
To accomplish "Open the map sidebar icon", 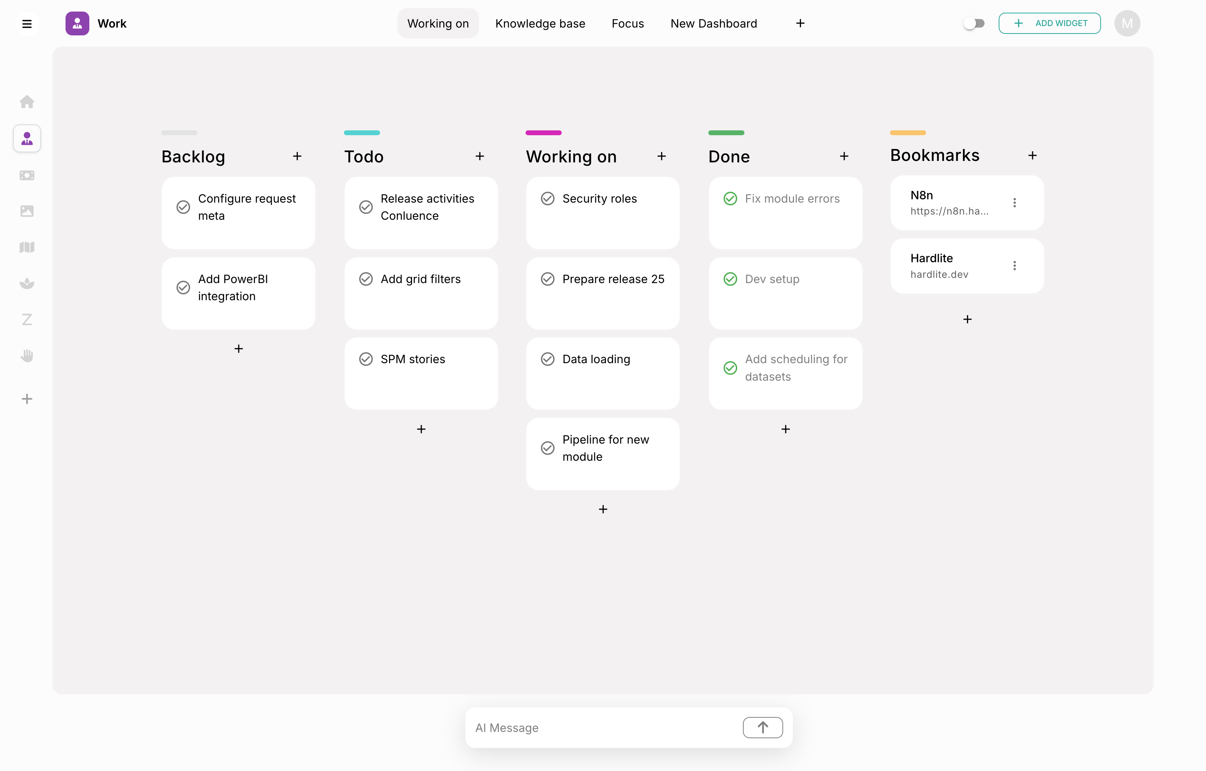I will click(x=27, y=247).
